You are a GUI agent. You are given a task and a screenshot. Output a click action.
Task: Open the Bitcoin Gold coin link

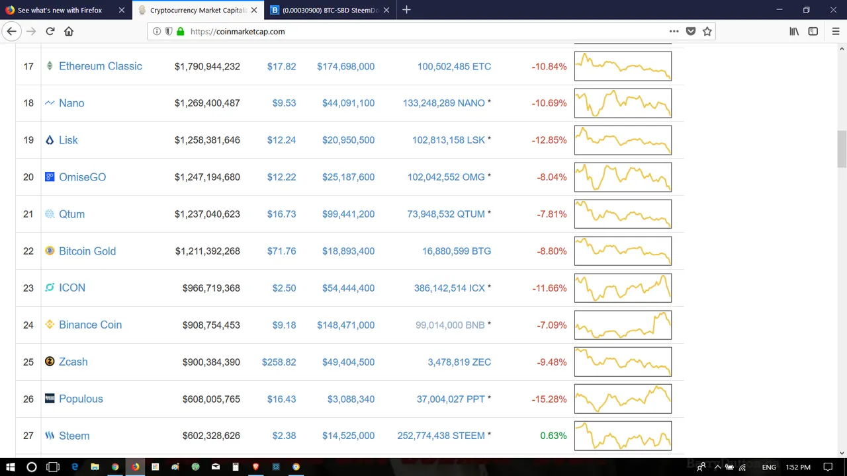(x=87, y=251)
